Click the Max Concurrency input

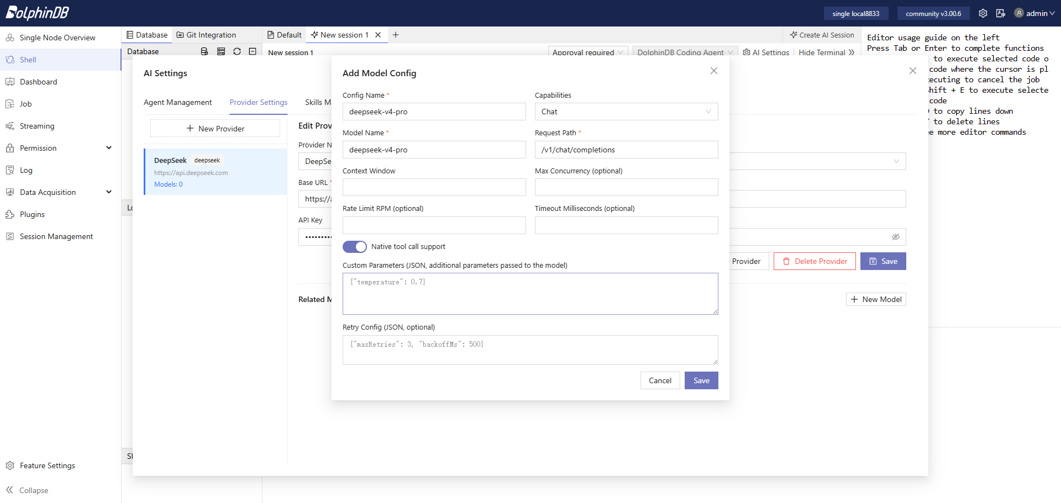tap(627, 187)
